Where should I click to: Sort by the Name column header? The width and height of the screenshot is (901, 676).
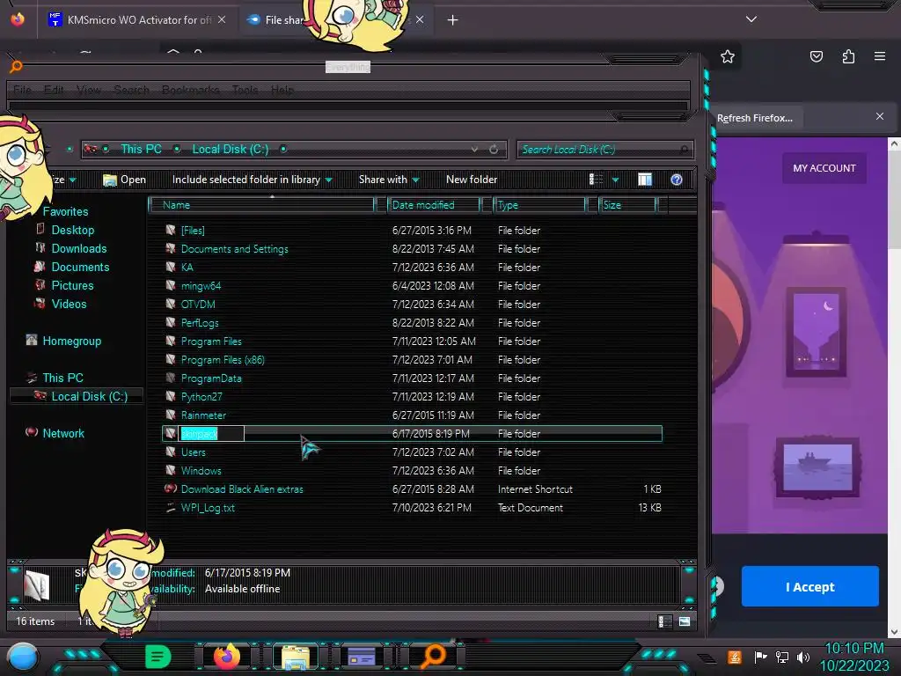pyautogui.click(x=261, y=205)
